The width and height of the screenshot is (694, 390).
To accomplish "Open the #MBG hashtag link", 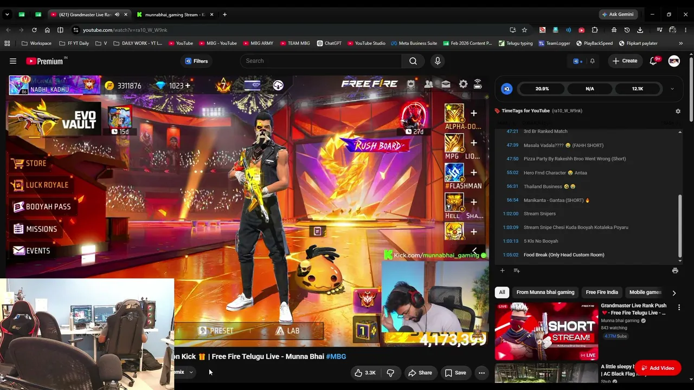I will point(336,356).
